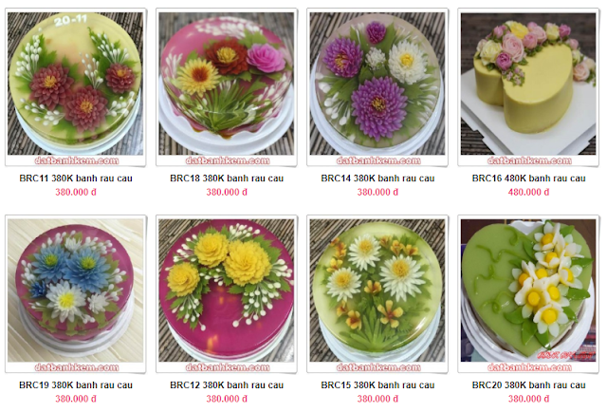Click the 480.000 đ price under BRC16
607x412 pixels.
(x=528, y=192)
